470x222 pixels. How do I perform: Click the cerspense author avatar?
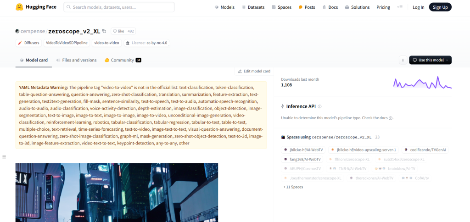(x=17, y=31)
